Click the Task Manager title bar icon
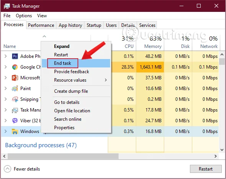The width and height of the screenshot is (226, 179). pyautogui.click(x=7, y=6)
